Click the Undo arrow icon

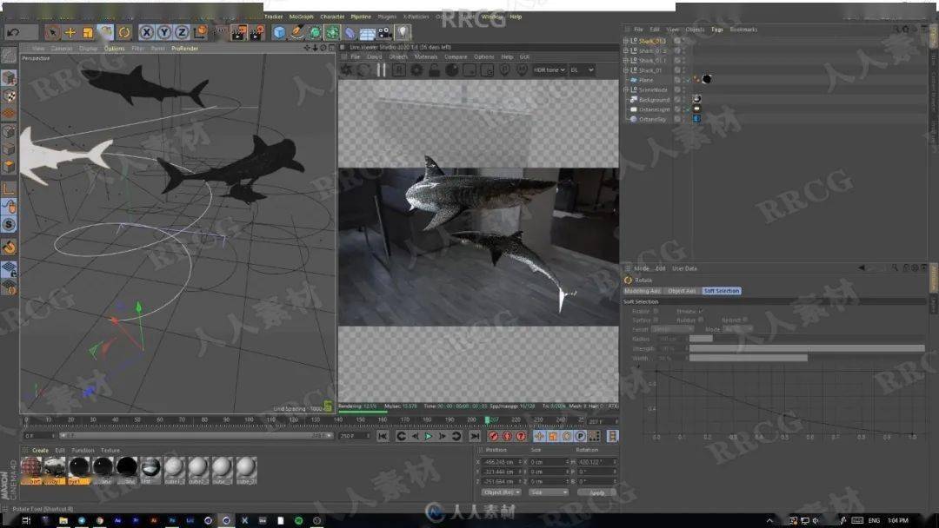point(13,32)
